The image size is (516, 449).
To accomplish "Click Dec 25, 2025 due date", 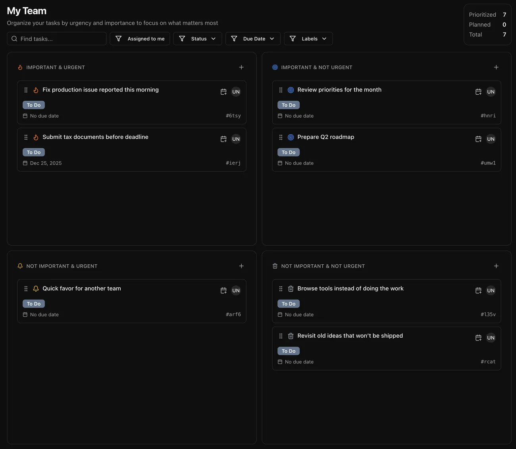I will click(46, 163).
